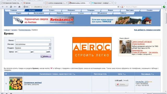The image size is (167, 94).
Task: Sort Поставщик column ascending arrow
Action: pyautogui.click(x=153, y=74)
